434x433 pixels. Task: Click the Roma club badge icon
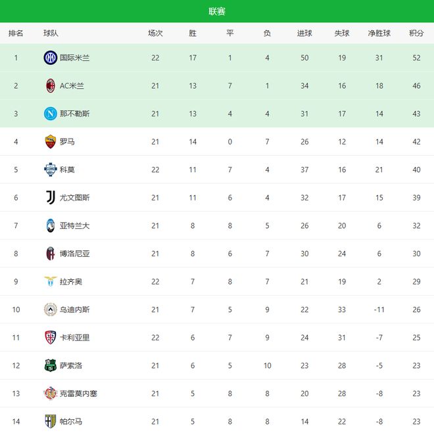pyautogui.click(x=51, y=141)
